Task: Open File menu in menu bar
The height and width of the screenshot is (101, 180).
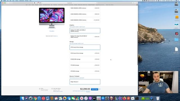Action: coord(8,1)
